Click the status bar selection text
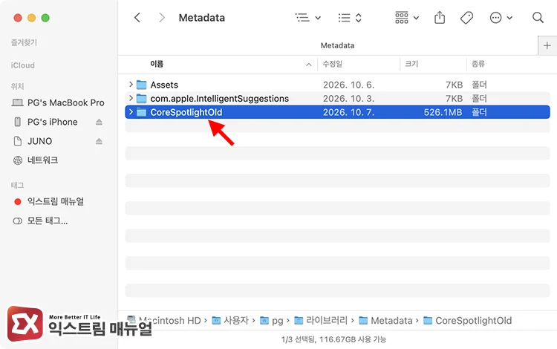Screen dimensions: 557x349 pos(333,339)
